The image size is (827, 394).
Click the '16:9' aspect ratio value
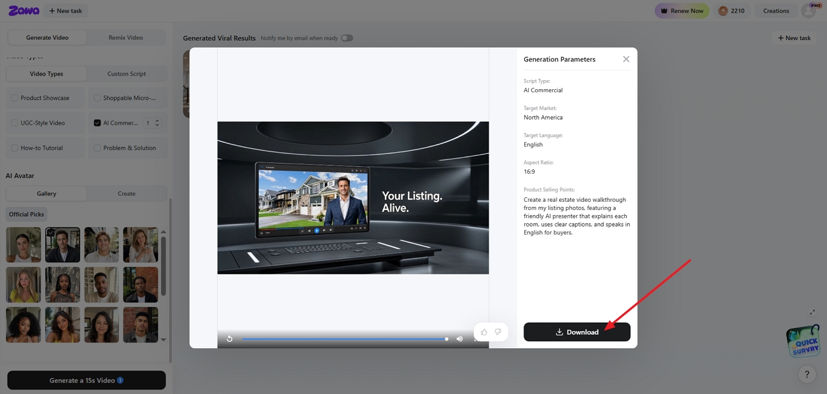529,172
